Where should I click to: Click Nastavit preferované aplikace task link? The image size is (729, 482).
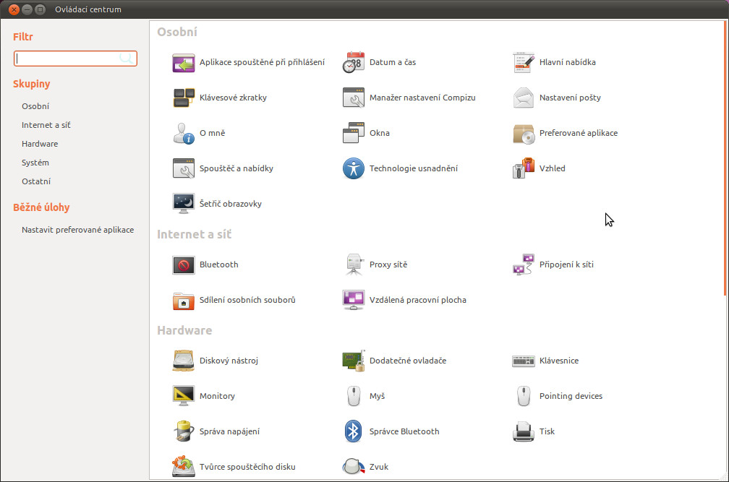[x=77, y=230]
